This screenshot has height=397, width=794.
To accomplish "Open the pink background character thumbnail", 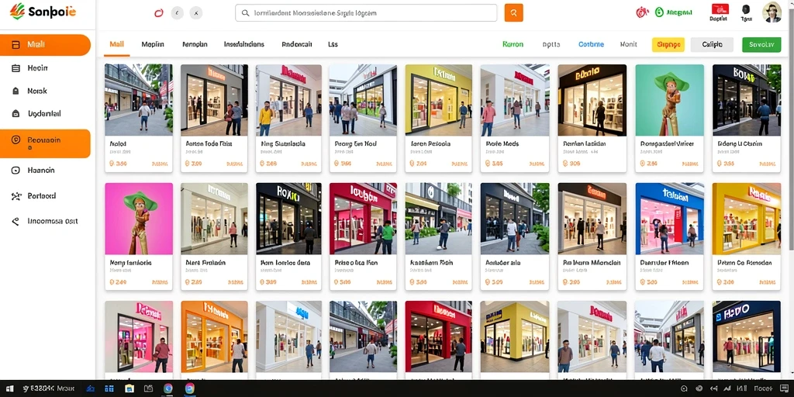I will pyautogui.click(x=139, y=219).
